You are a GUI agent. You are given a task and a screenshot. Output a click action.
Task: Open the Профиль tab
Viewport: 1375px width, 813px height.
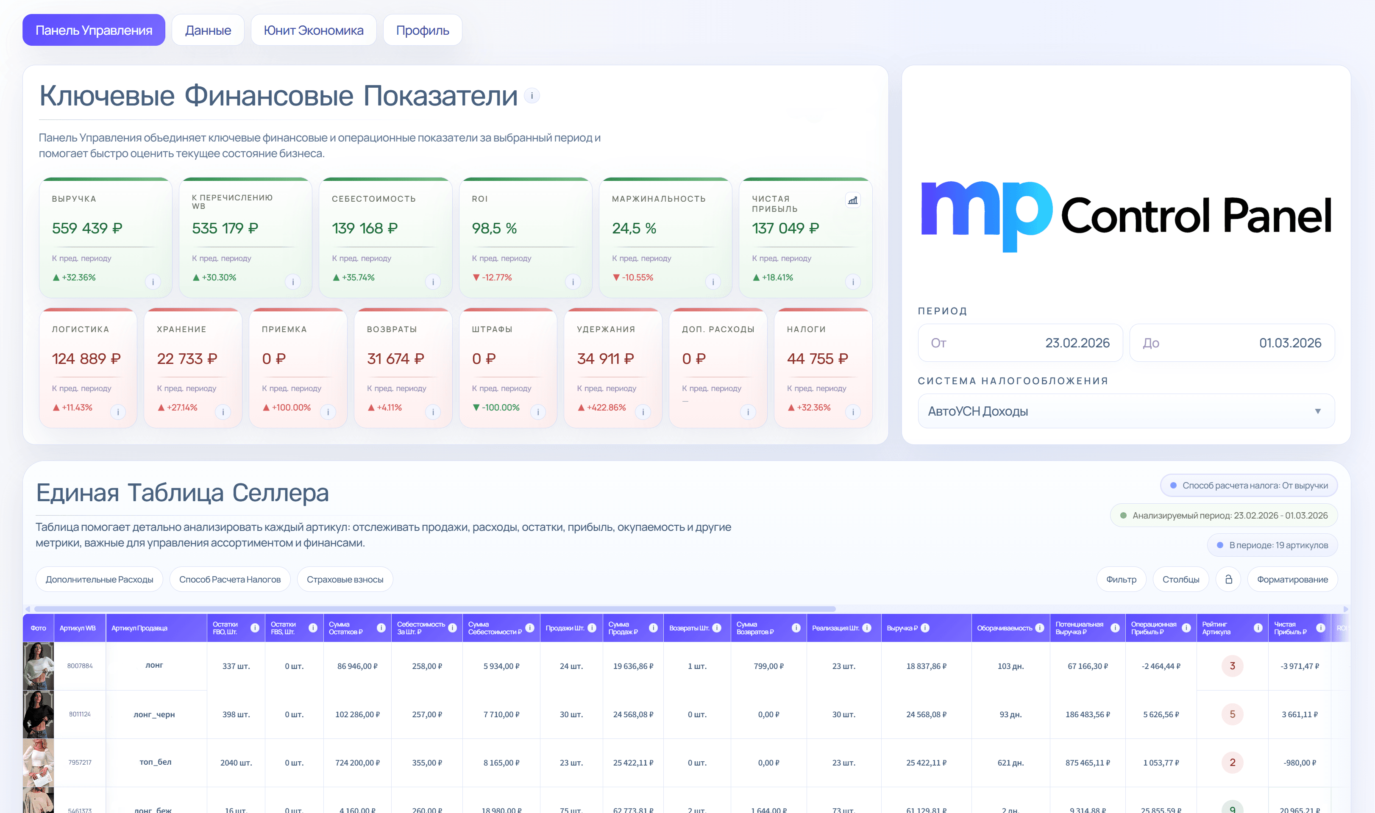pos(423,30)
